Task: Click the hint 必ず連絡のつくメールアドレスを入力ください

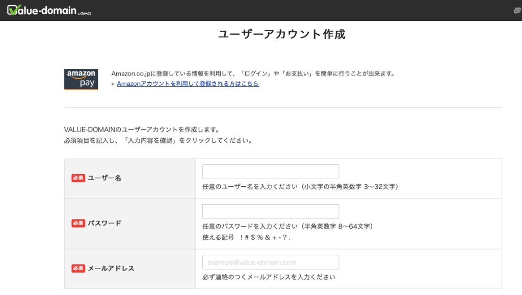Action: 269,277
